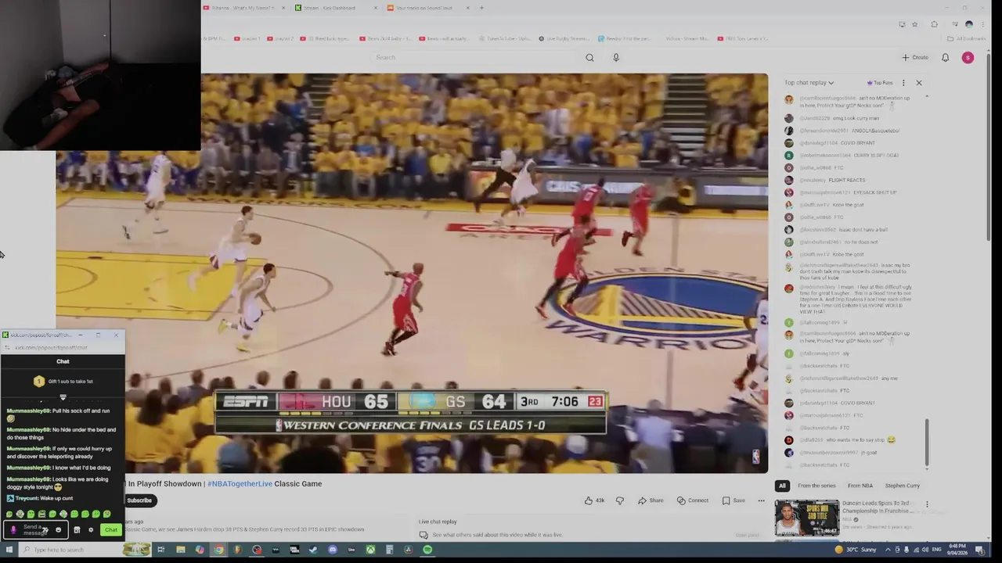
Task: Select the first Kick emote in the emote row
Action: [9, 515]
